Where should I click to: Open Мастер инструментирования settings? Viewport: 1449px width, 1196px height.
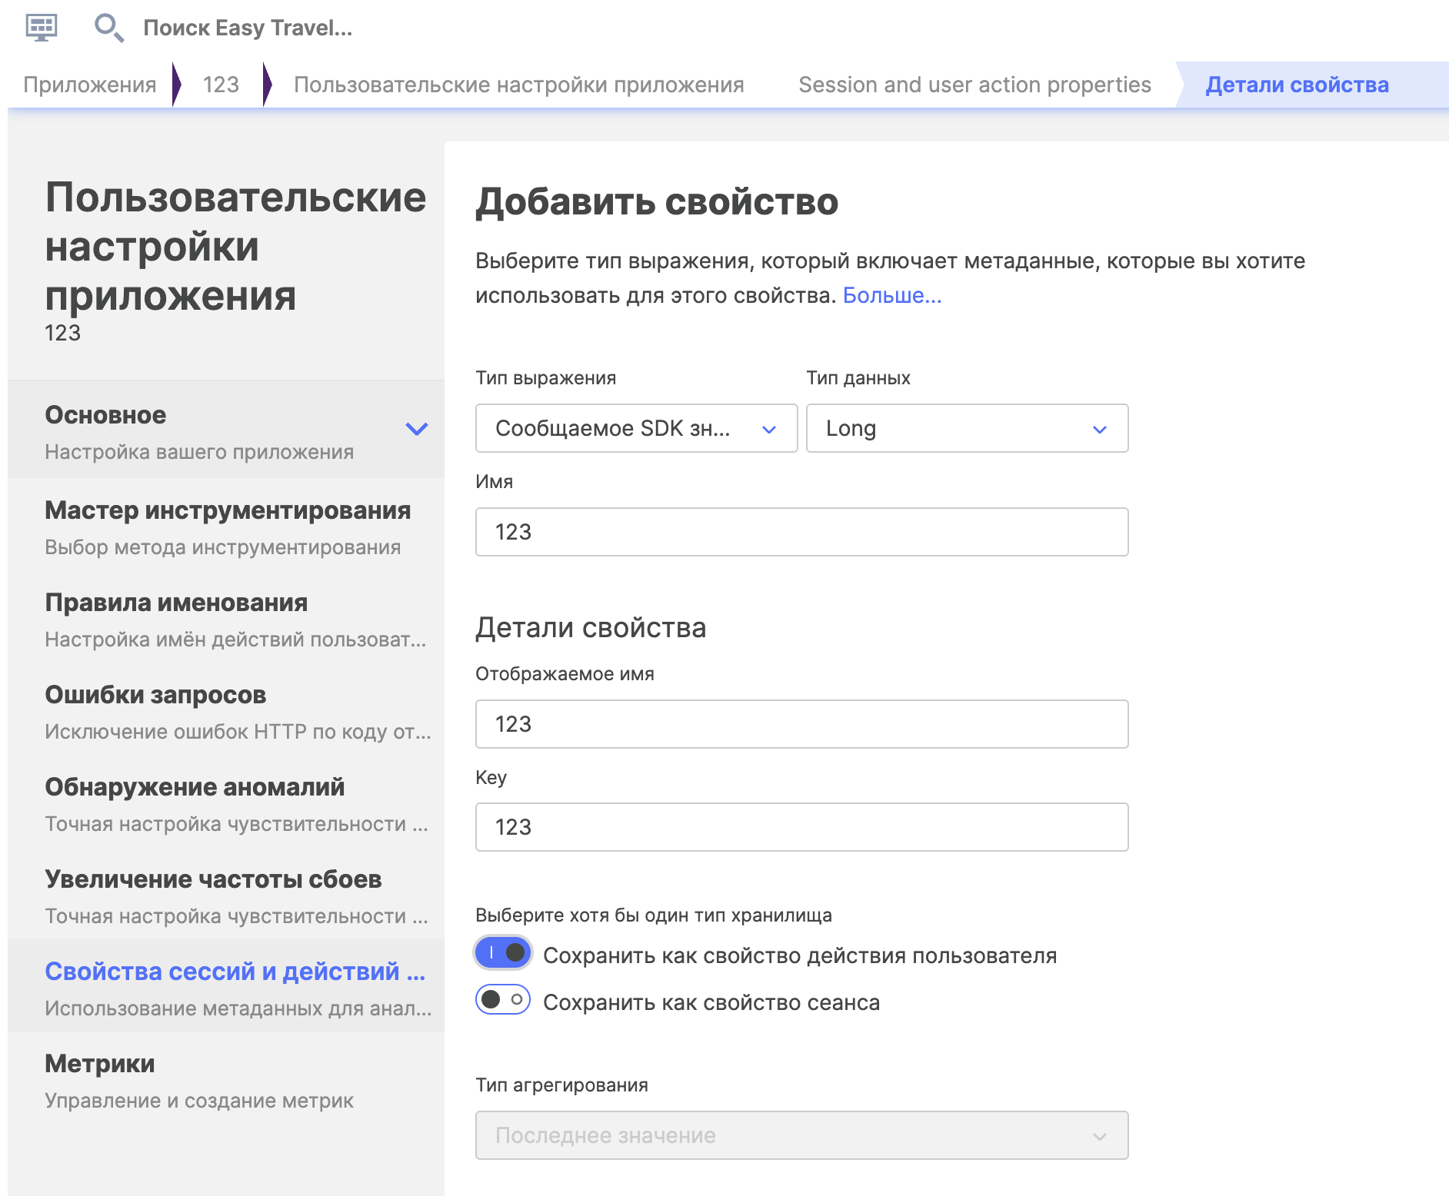point(228,527)
